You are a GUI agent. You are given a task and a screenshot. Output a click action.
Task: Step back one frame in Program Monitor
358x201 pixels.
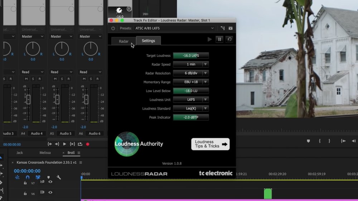pos(354,141)
